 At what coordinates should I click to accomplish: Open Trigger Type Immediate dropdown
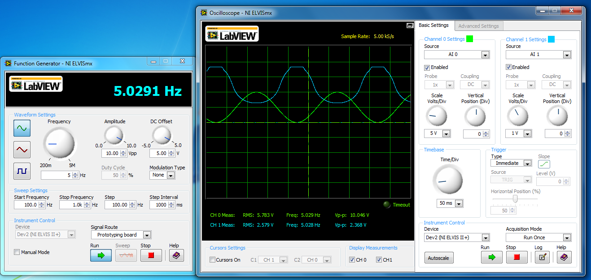coord(512,164)
